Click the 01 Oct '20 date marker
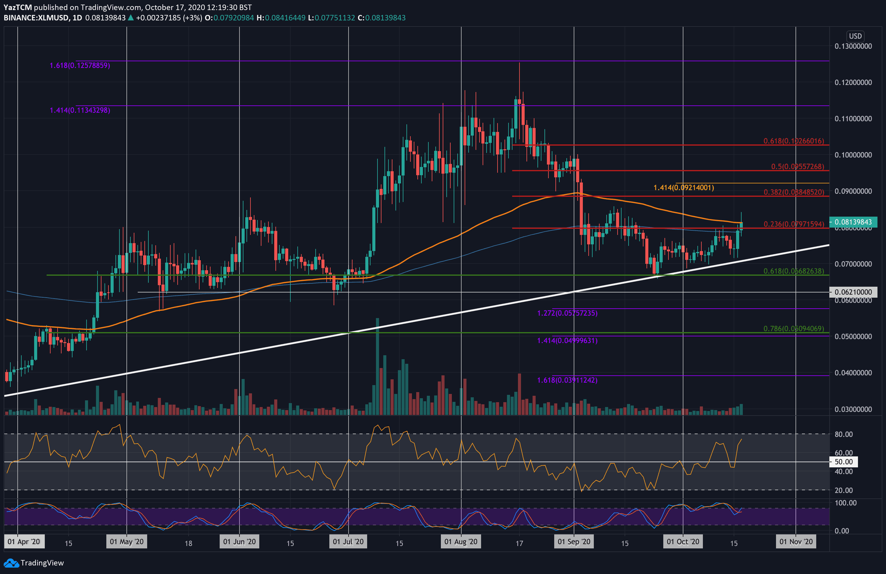This screenshot has width=886, height=574. click(683, 542)
